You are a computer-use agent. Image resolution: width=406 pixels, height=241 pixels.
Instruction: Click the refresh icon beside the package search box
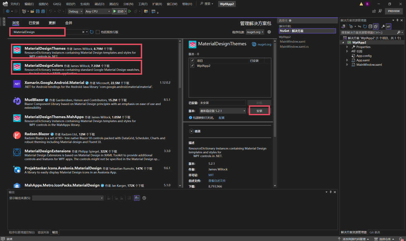point(92,32)
